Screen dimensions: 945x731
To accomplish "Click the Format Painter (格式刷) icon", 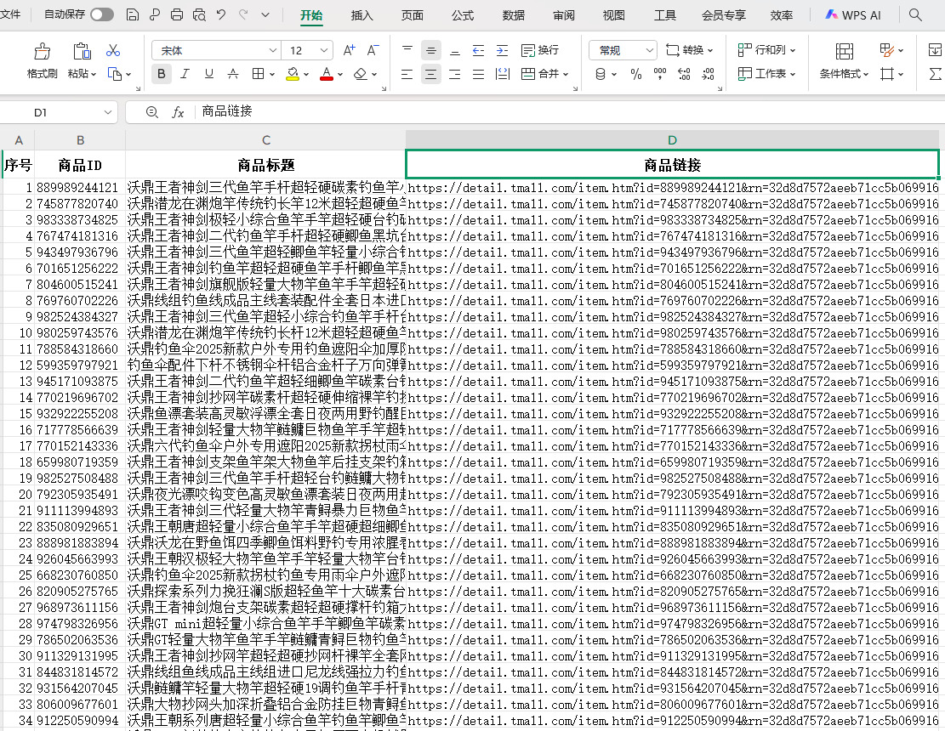I will [42, 51].
